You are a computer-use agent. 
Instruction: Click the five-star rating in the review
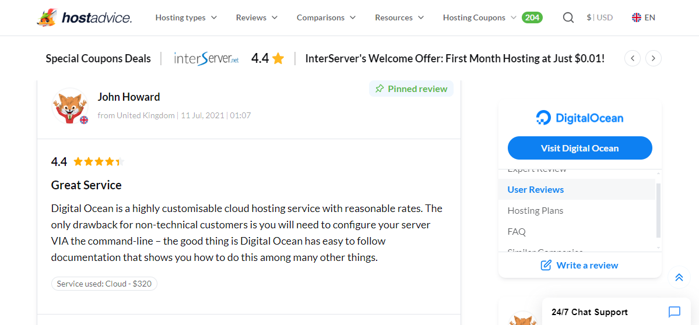[99, 161]
